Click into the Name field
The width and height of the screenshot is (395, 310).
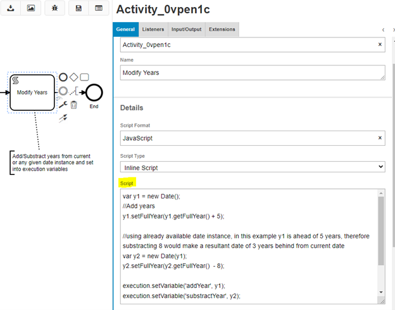pos(252,73)
